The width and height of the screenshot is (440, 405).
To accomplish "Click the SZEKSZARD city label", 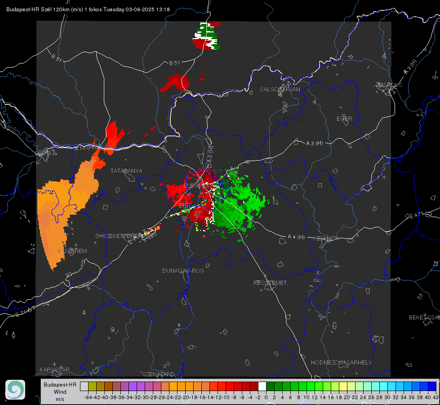I will click(159, 374).
